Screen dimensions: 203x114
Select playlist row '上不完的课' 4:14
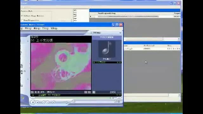(x=107, y=62)
